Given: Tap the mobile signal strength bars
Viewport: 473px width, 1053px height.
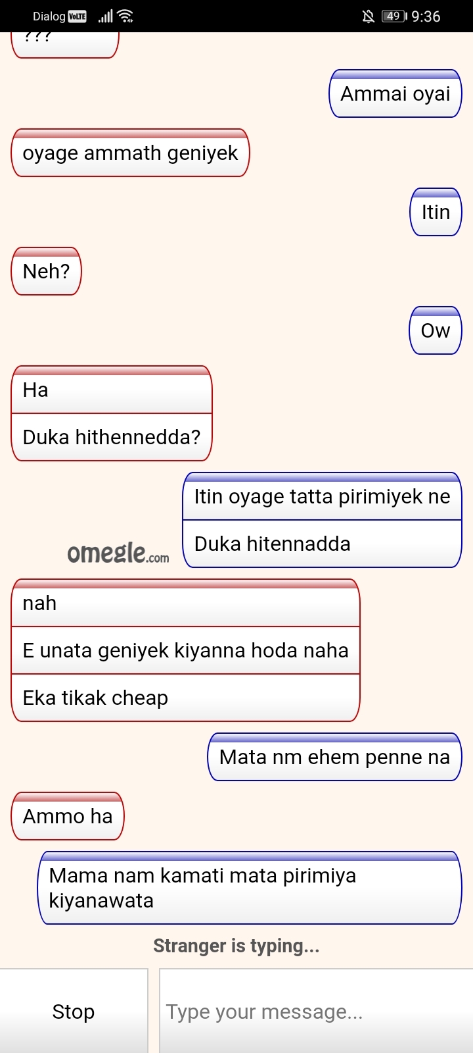Looking at the screenshot, I should tap(105, 16).
